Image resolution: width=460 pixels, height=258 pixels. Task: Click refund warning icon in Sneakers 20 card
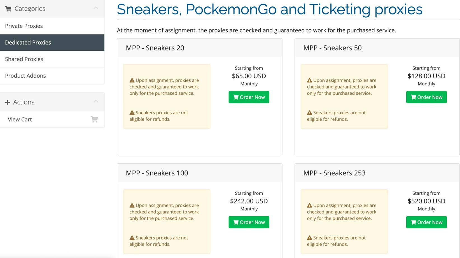pyautogui.click(x=132, y=113)
